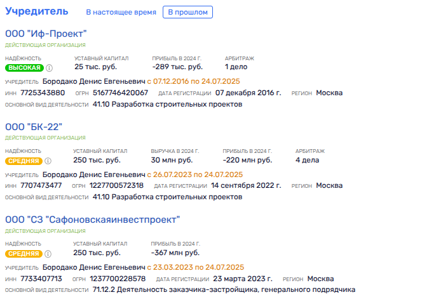Image resolution: width=422 pixels, height=304 pixels.
Task: Click the 'Учредитель' section heading
Action: point(37,11)
